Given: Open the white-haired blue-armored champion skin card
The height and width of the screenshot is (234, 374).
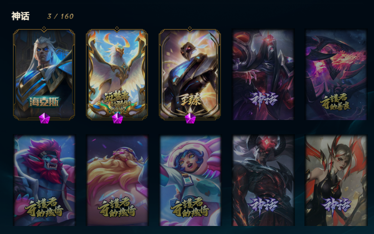Looking at the screenshot, I should (x=44, y=75).
